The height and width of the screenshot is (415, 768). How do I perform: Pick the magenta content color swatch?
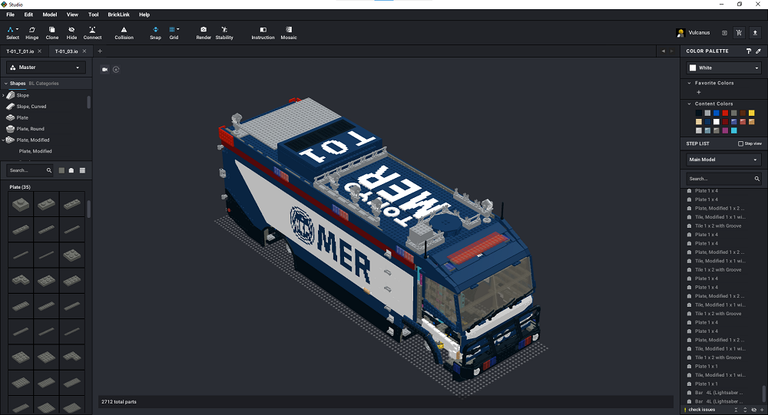pos(725,130)
